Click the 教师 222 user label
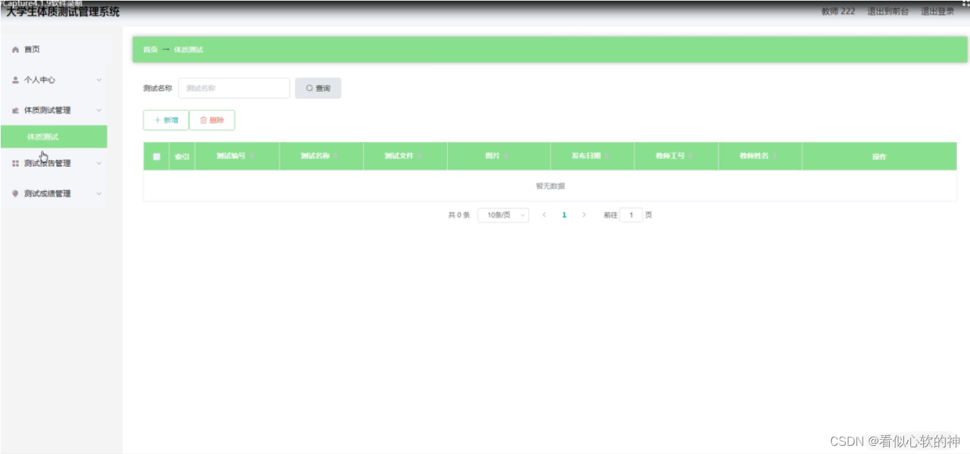970x454 pixels. pyautogui.click(x=838, y=12)
